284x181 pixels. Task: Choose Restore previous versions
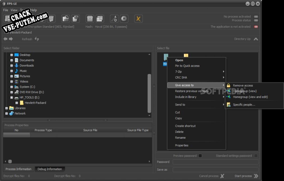197,91
